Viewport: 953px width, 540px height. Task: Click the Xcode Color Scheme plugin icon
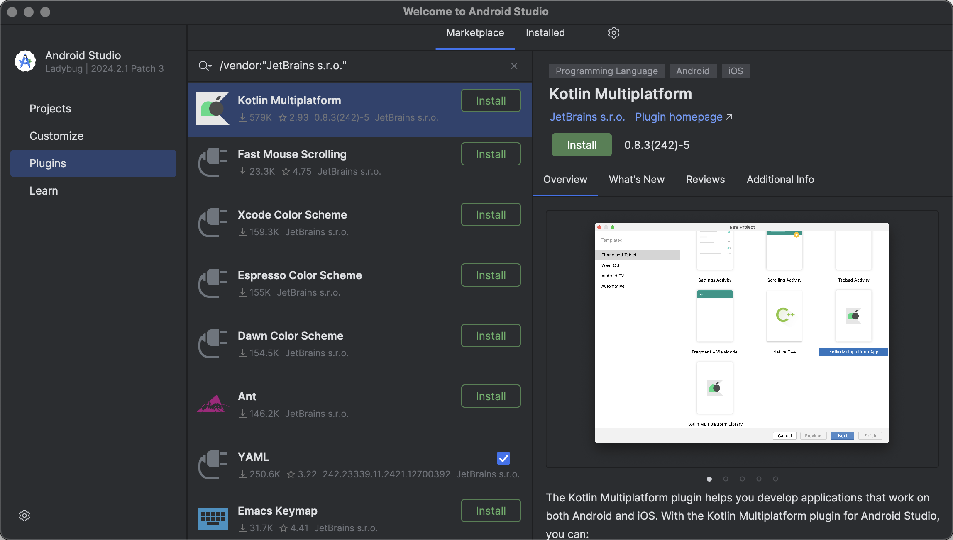[x=213, y=223]
